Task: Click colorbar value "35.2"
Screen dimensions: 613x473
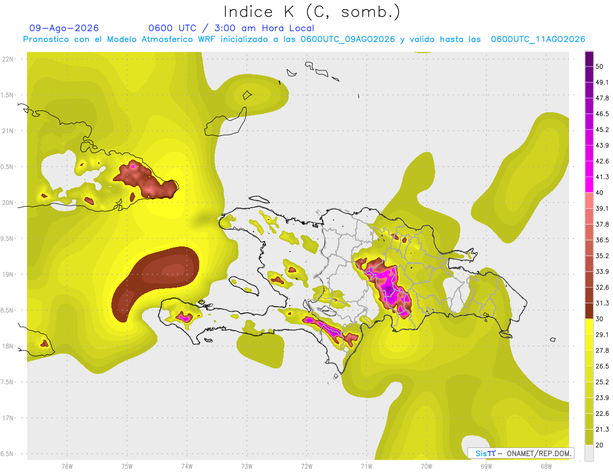Action: coord(602,256)
